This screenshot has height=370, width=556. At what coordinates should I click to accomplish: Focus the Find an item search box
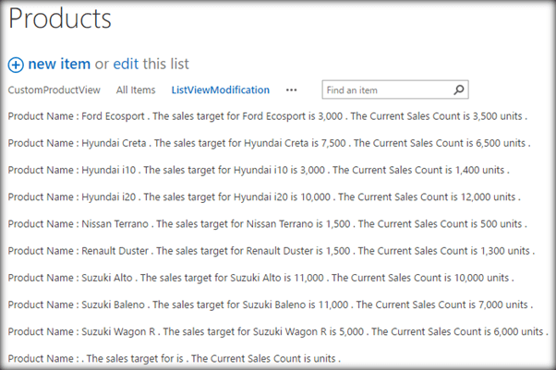(386, 90)
